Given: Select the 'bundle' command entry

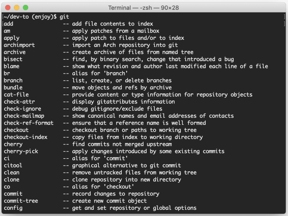Looking at the screenshot, I should click(13, 87).
